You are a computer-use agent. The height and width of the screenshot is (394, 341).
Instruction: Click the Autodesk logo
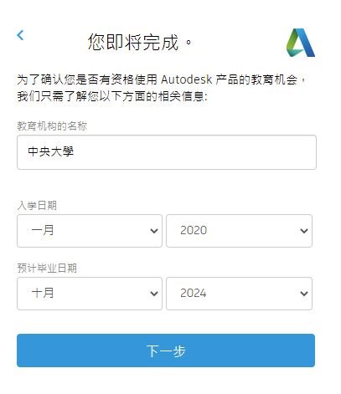(301, 43)
